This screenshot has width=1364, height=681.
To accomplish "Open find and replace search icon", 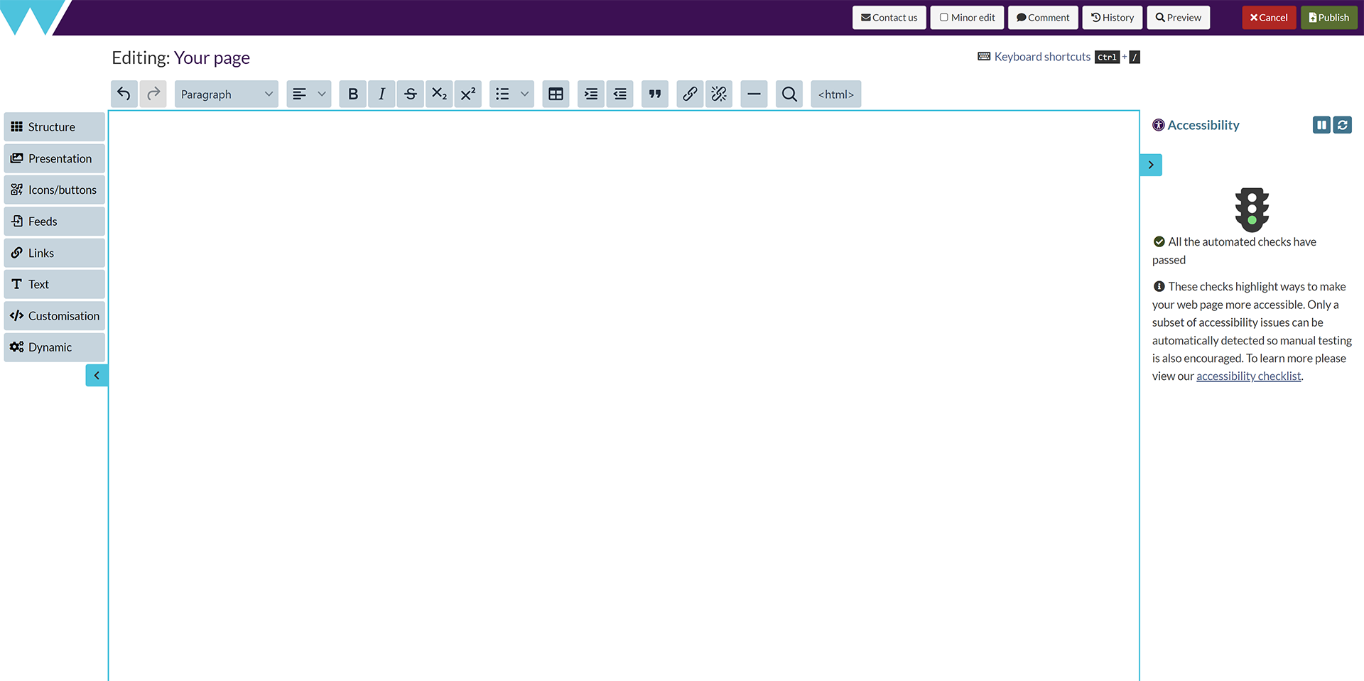I will tap(789, 94).
